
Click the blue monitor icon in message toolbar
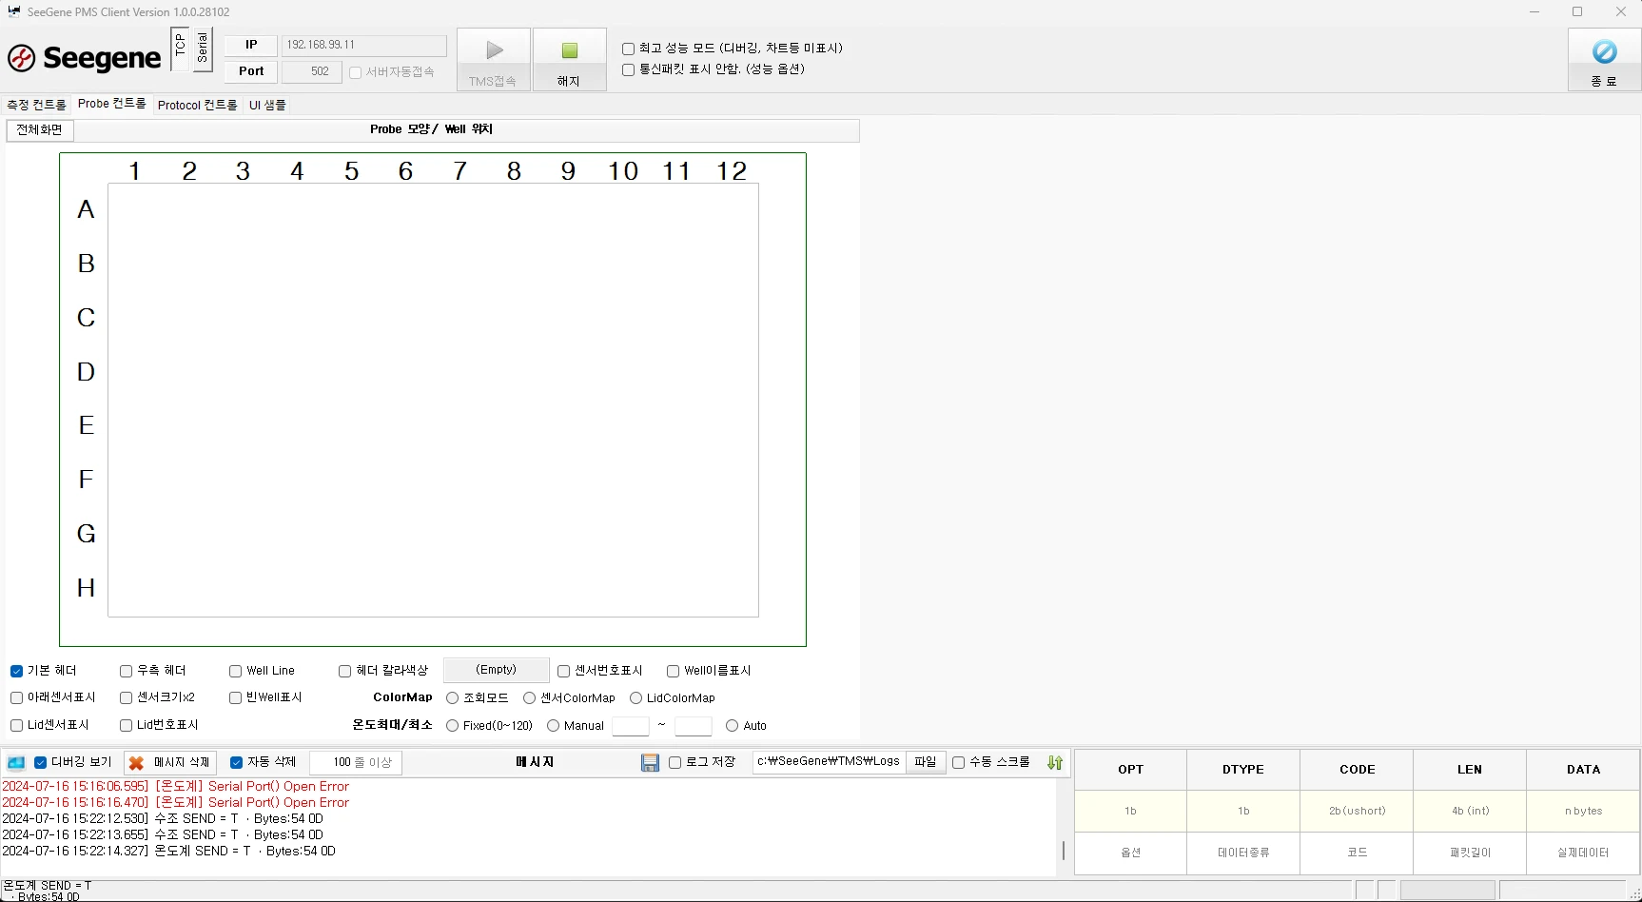tap(16, 763)
